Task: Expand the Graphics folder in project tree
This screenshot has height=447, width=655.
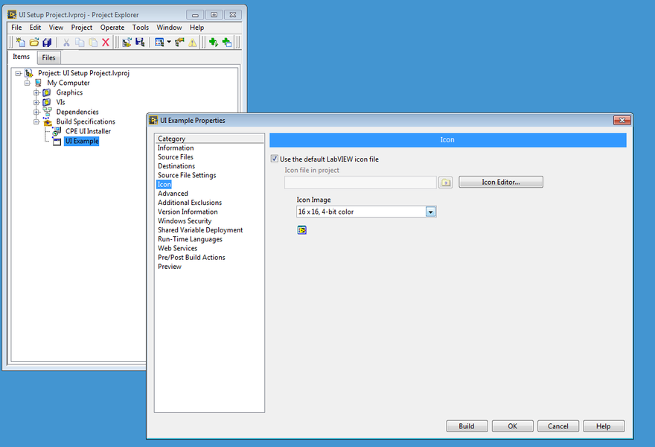Action: tap(36, 93)
